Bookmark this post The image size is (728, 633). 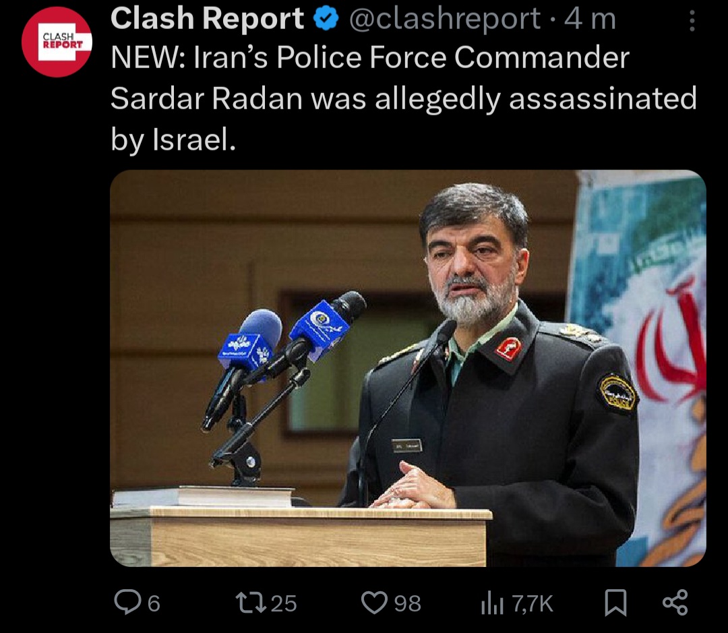click(615, 603)
